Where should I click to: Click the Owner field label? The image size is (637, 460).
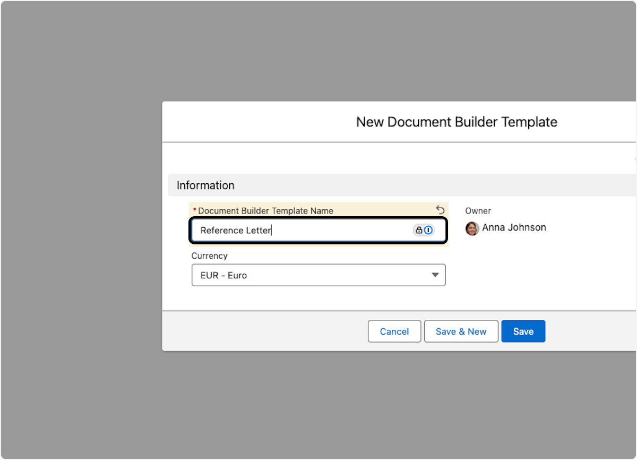[x=478, y=211]
